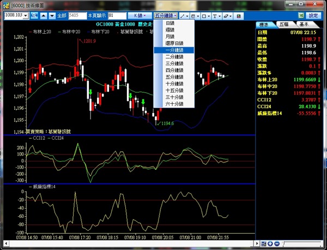Open the symbol code 1008.103 combo box
Image resolution: width=327 pixels, height=250 pixels.
click(16, 15)
